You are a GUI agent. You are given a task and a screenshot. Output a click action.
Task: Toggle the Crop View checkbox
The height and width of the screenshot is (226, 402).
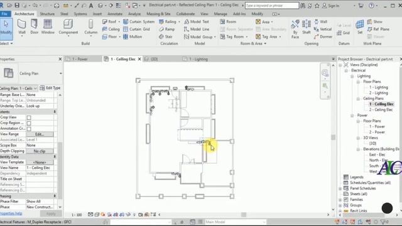(x=29, y=117)
